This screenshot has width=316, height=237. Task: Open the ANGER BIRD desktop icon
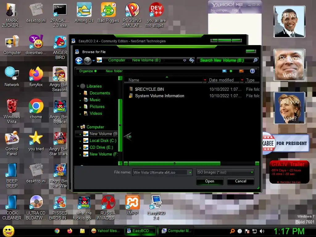pyautogui.click(x=60, y=47)
